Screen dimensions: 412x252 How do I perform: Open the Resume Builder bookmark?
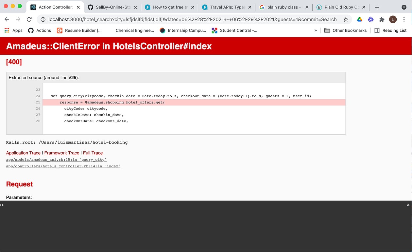click(79, 30)
